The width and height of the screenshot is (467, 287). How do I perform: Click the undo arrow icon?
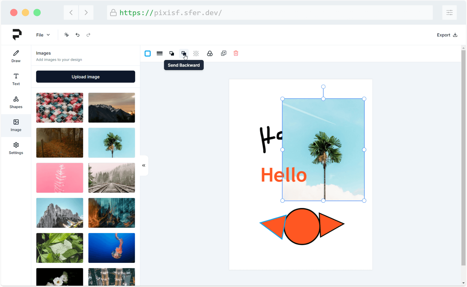point(77,35)
